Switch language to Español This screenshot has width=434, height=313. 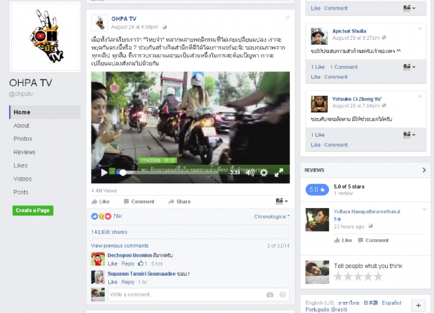click(x=391, y=303)
